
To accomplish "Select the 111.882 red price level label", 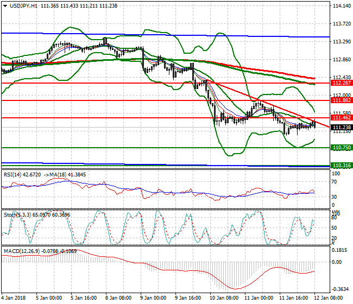I will [342, 100].
